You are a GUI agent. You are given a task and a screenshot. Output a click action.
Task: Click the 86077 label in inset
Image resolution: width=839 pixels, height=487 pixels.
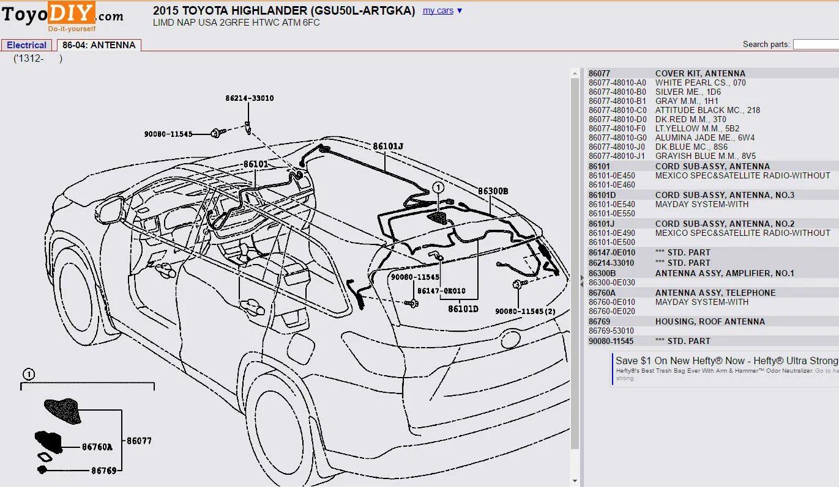(x=139, y=441)
